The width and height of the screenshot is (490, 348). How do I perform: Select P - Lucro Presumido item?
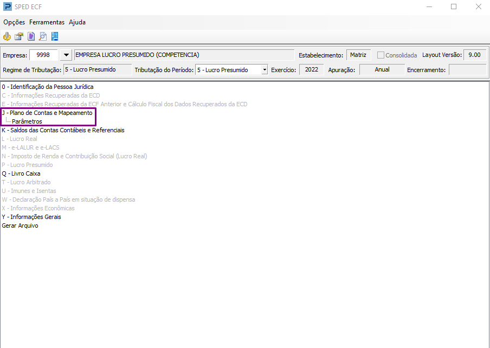click(27, 165)
